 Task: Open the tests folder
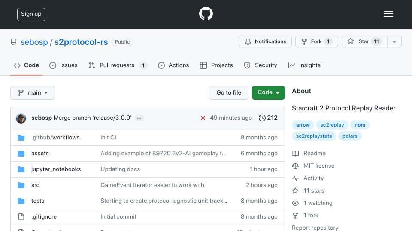coord(38,201)
